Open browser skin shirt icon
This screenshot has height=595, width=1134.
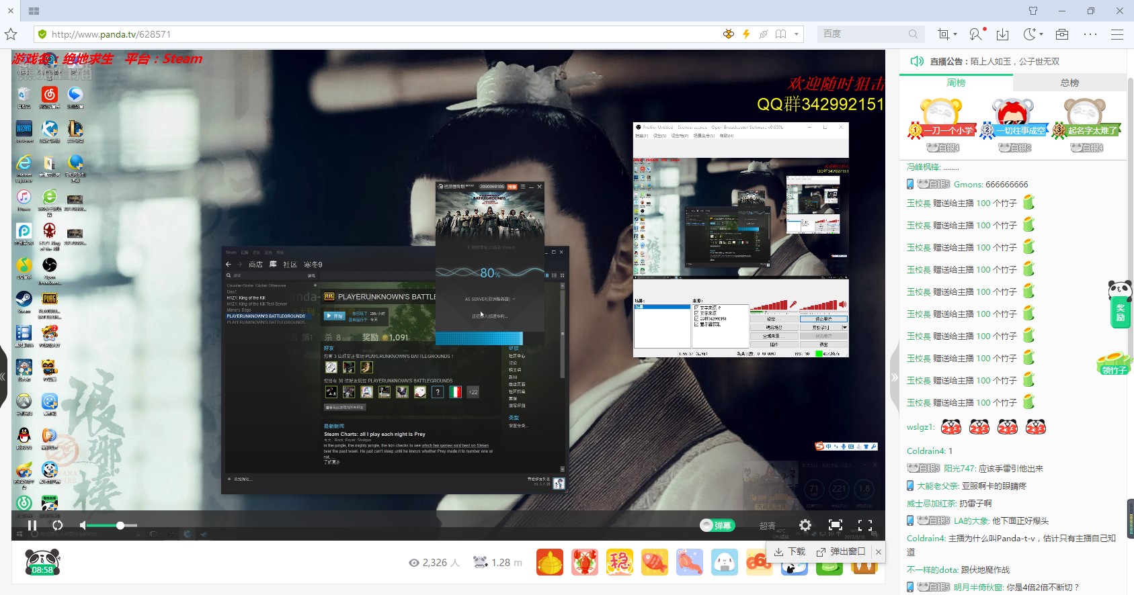pyautogui.click(x=1033, y=11)
